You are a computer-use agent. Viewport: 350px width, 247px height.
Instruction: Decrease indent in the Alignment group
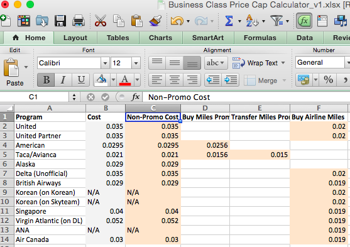213,80
